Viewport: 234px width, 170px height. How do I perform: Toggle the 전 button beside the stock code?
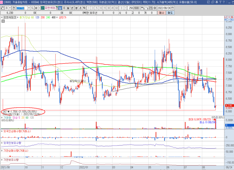coord(14,8)
